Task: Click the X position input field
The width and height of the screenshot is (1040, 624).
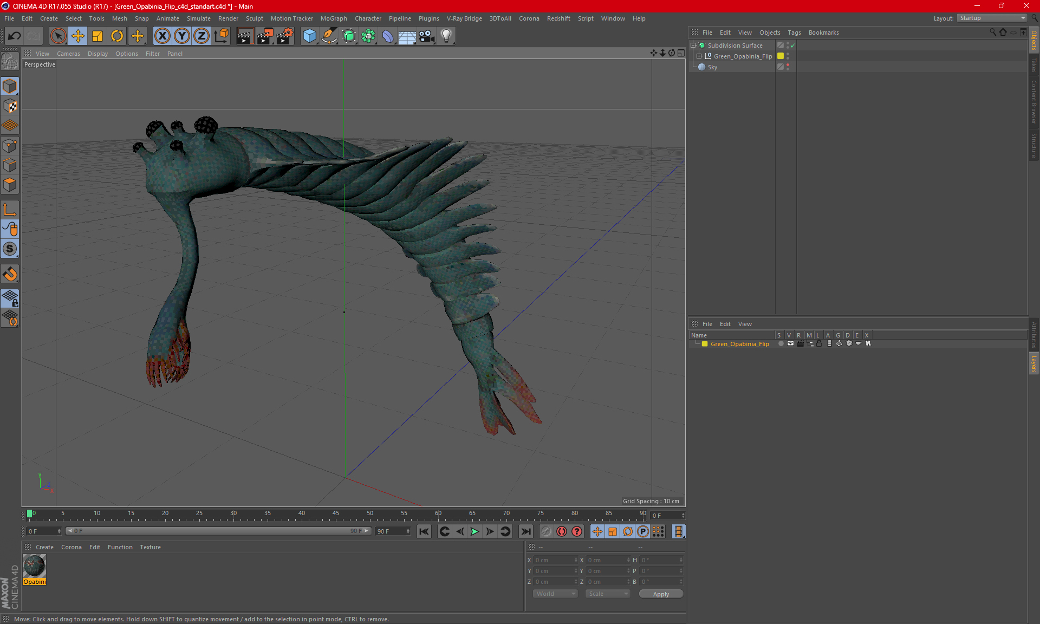Action: tap(556, 560)
